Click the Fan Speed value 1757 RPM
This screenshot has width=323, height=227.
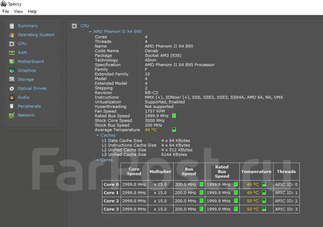(x=154, y=111)
